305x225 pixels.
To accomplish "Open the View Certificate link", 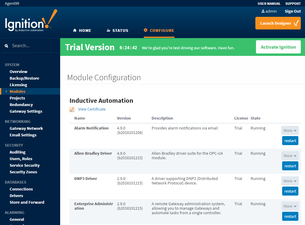I will coord(91,109).
